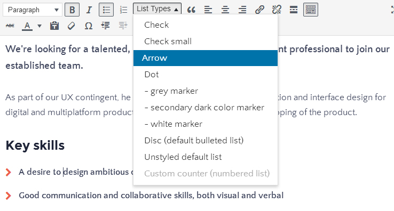The height and width of the screenshot is (211, 394).
Task: Select the Arrow list type
Action: 206,58
